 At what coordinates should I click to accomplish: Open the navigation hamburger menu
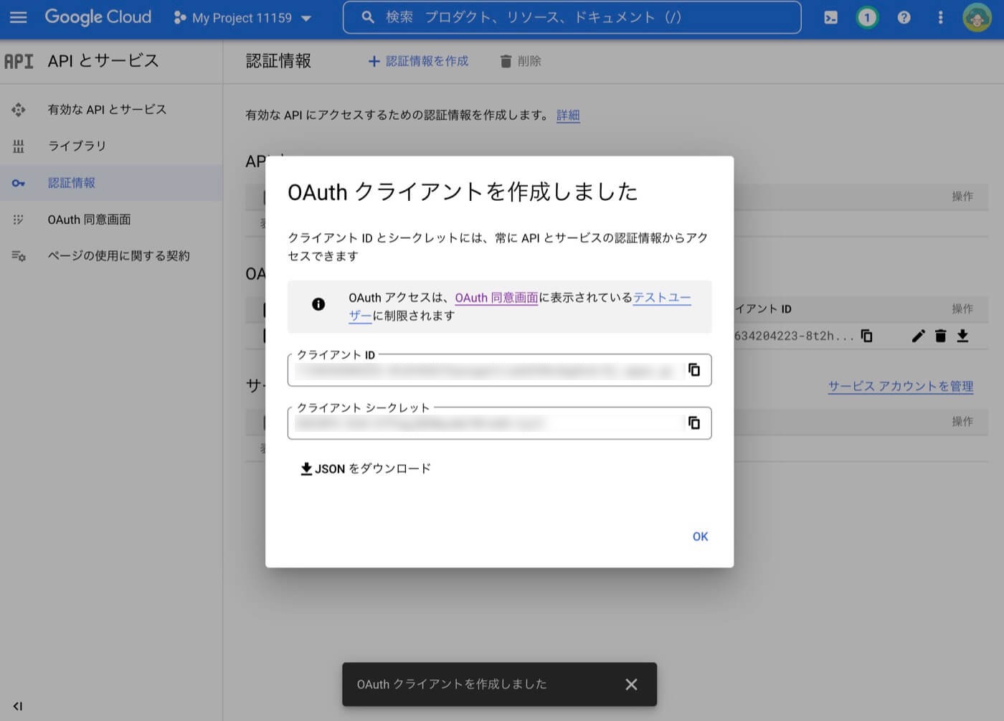point(18,17)
